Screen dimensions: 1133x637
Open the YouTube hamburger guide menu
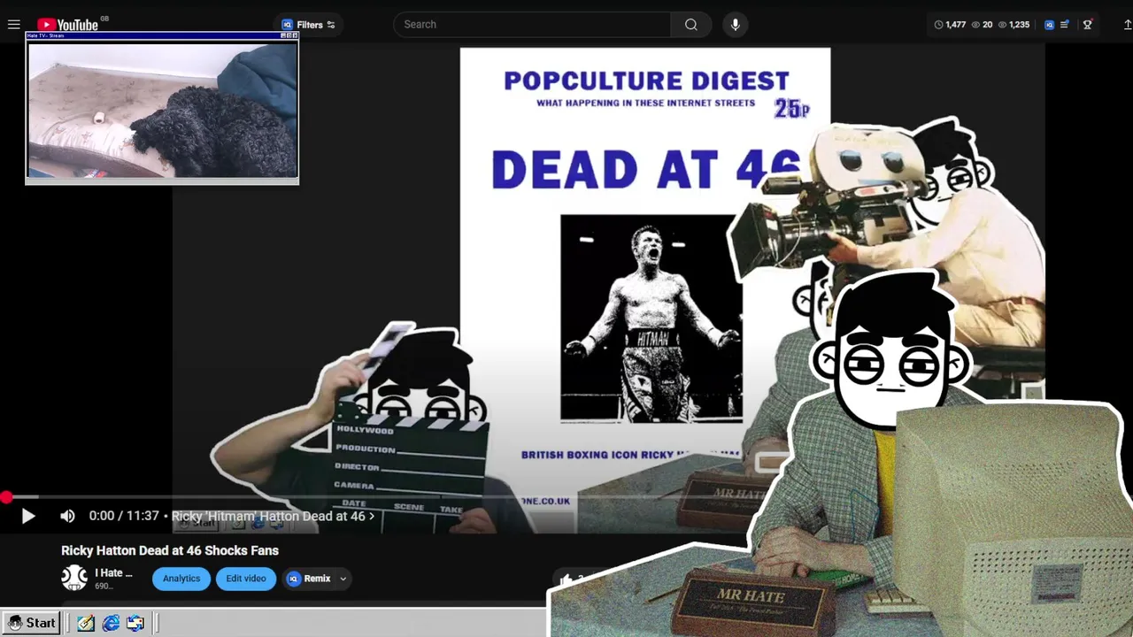coord(13,25)
